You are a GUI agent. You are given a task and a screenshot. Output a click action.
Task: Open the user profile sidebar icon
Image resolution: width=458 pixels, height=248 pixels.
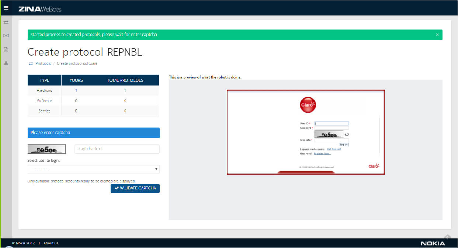click(x=6, y=63)
